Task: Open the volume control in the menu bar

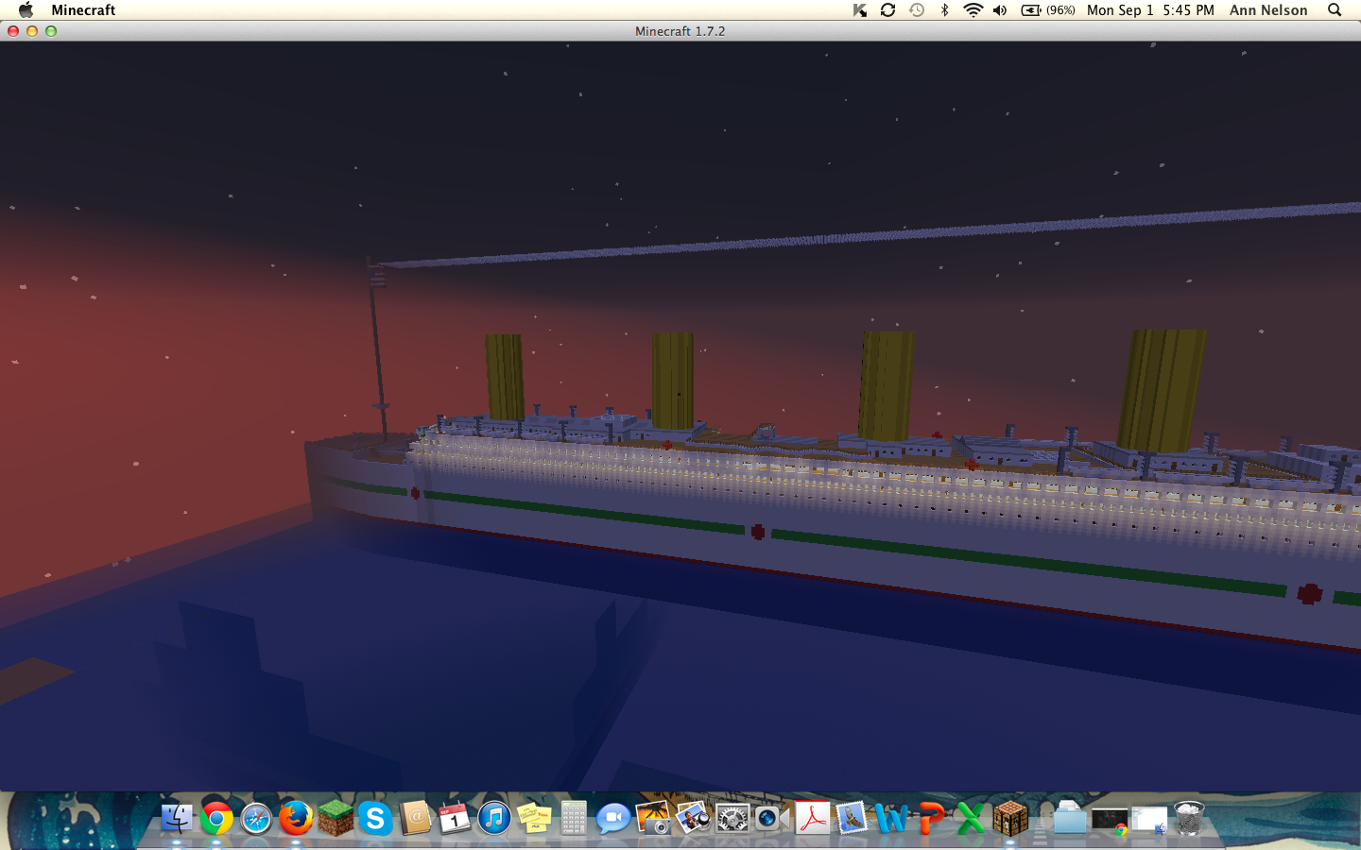Action: pyautogui.click(x=1000, y=10)
